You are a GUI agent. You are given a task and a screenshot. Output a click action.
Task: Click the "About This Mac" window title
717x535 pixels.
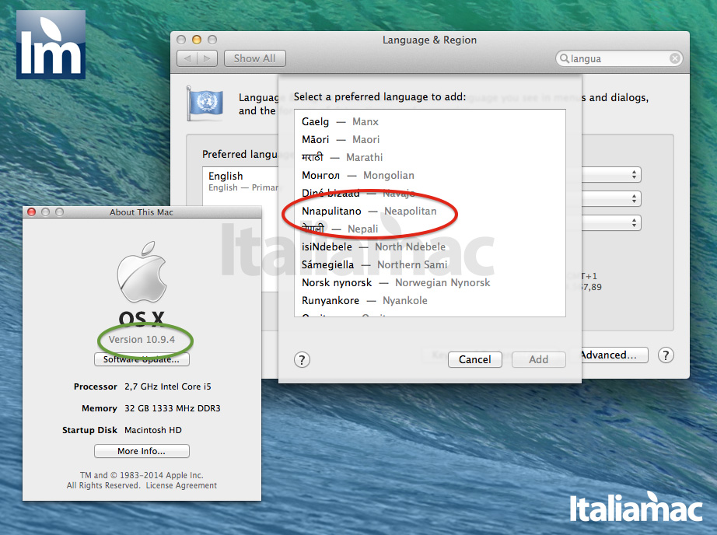(x=142, y=212)
